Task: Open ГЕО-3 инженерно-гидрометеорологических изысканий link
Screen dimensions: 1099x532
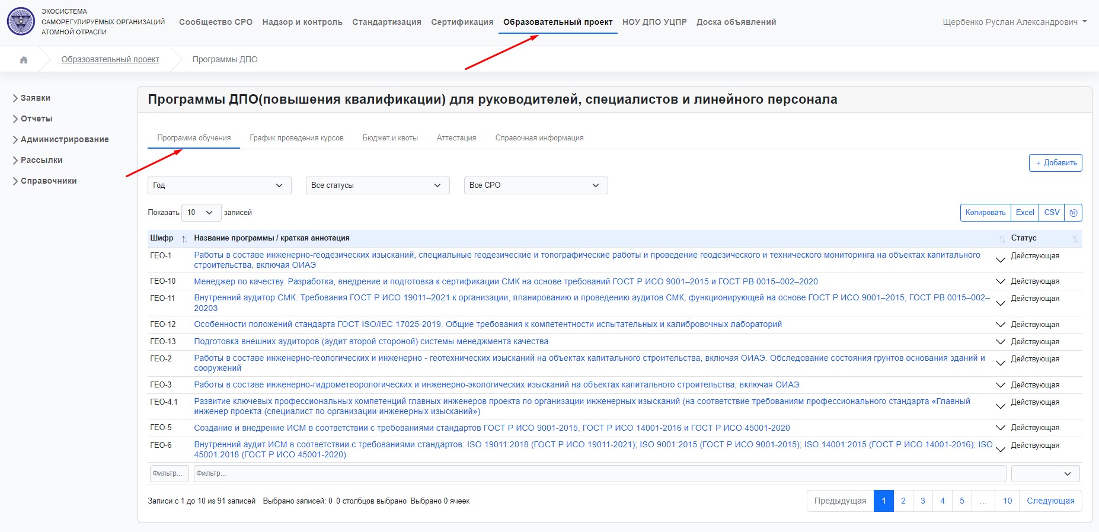Action: click(x=497, y=385)
